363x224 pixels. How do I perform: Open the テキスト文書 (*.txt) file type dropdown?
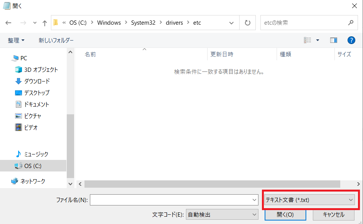(x=310, y=200)
